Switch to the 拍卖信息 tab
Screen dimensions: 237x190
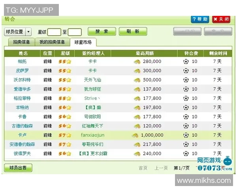click(21, 42)
